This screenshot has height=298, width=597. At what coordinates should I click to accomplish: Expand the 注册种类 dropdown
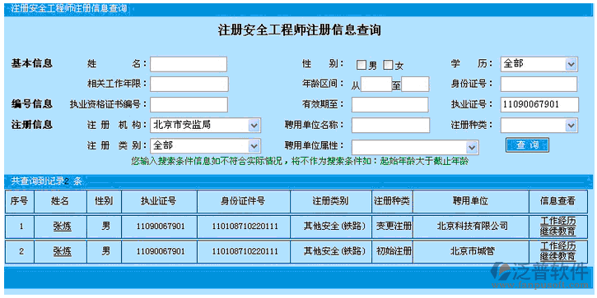[539, 126]
